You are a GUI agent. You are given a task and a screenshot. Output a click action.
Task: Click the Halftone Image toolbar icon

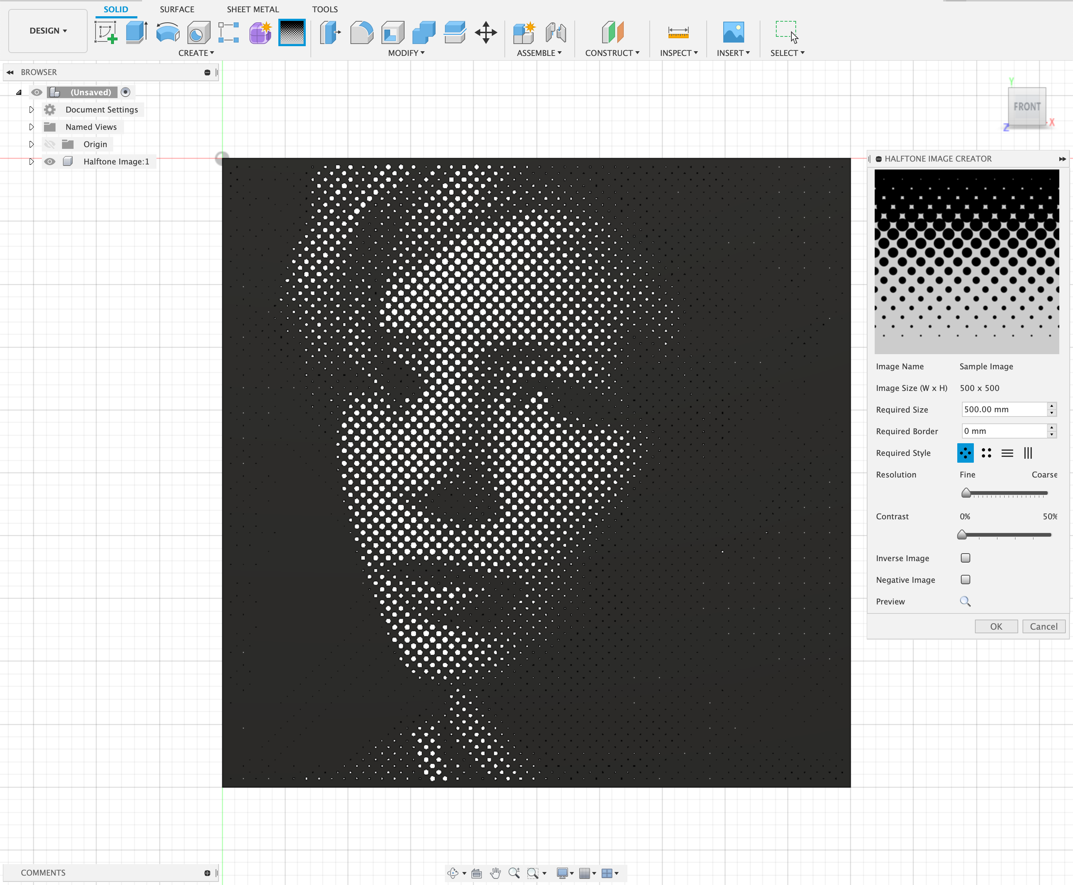[292, 32]
